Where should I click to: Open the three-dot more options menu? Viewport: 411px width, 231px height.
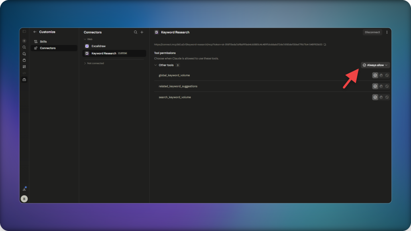387,32
